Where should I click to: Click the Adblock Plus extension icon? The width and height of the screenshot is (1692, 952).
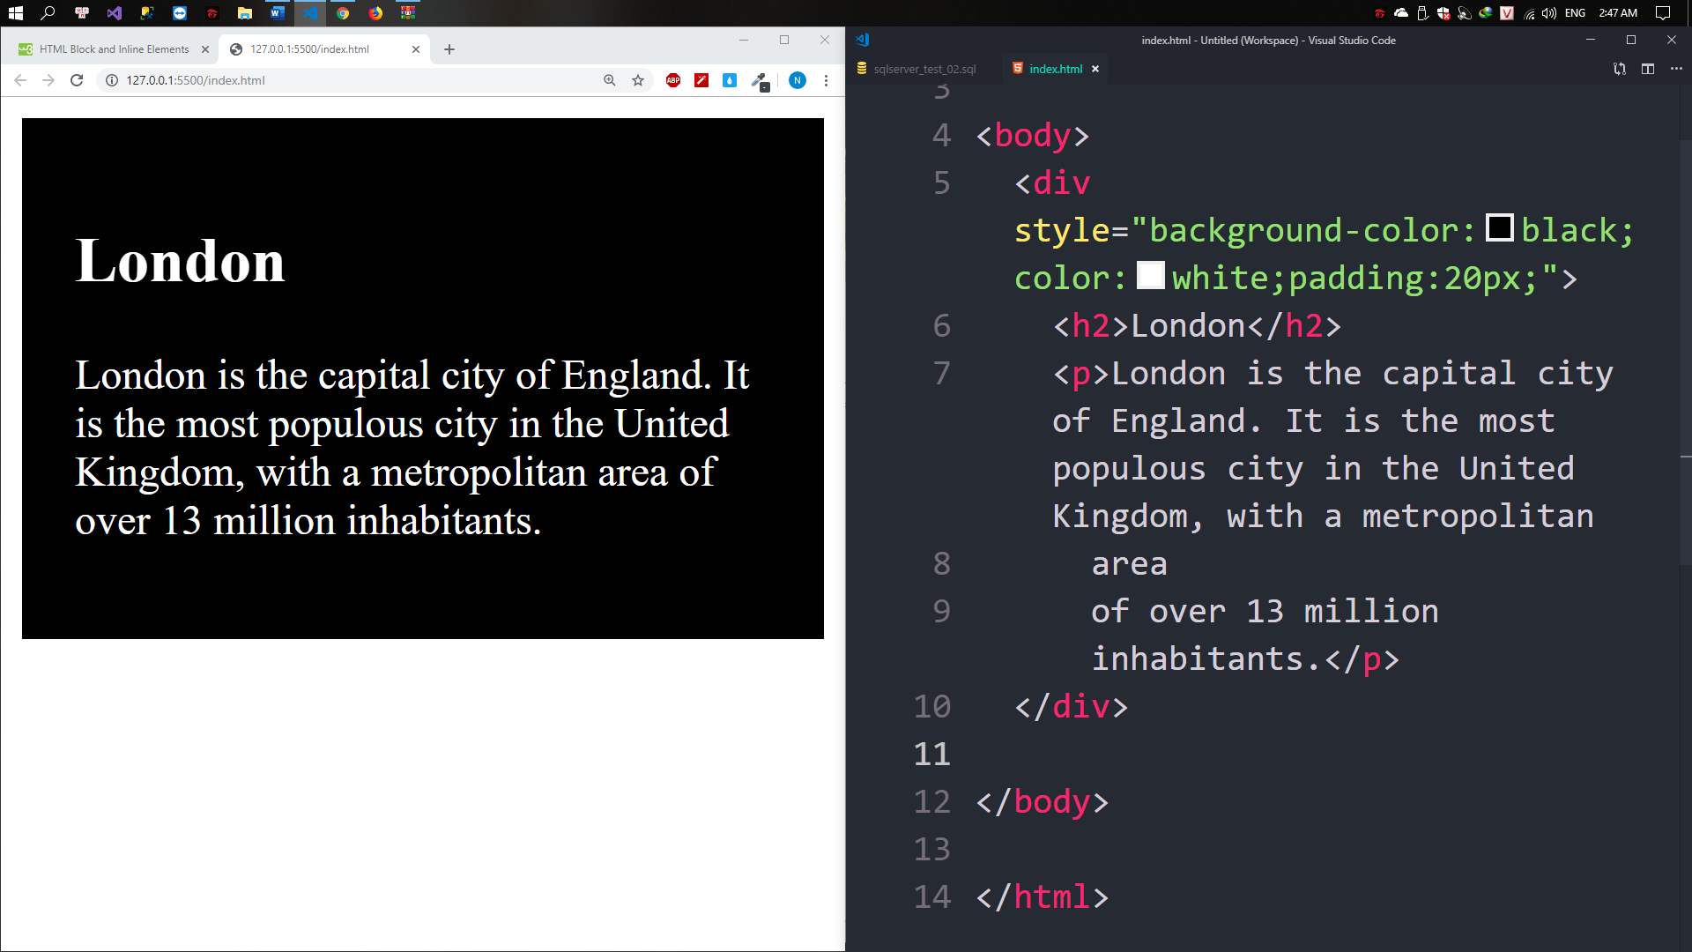click(x=673, y=80)
